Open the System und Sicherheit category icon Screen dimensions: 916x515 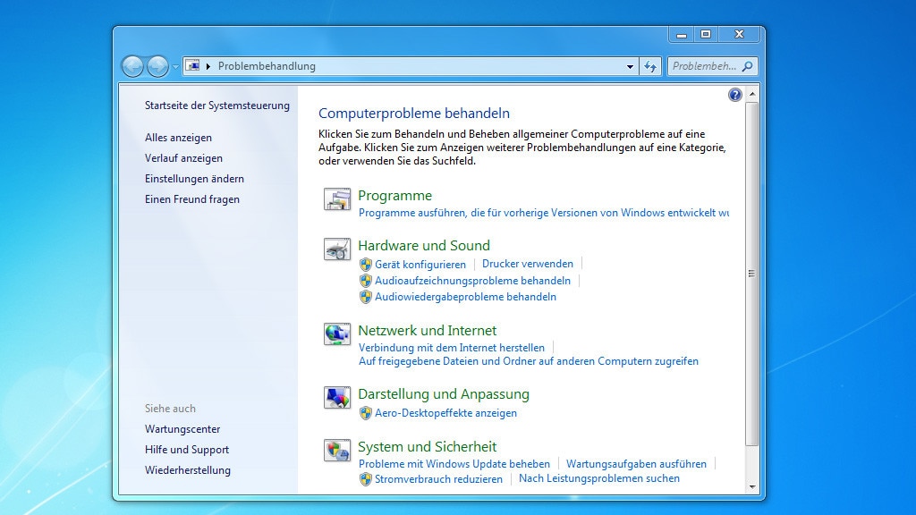pyautogui.click(x=337, y=451)
